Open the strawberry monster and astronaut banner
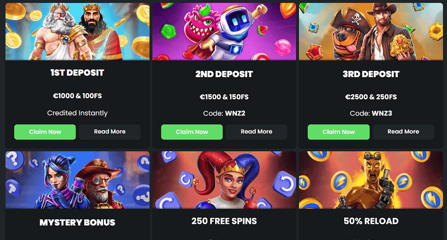447x240 pixels. click(225, 31)
